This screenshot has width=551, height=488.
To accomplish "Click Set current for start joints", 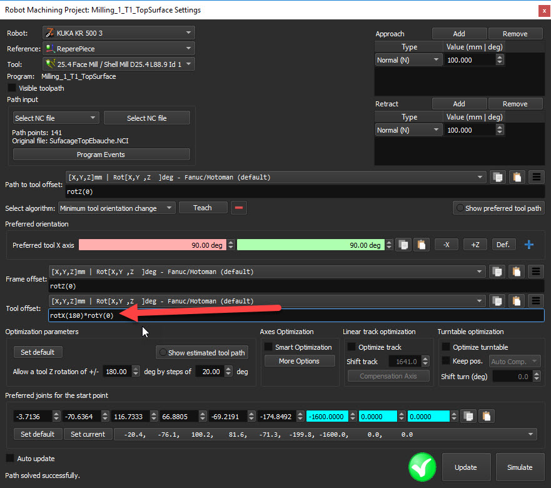I will point(88,434).
